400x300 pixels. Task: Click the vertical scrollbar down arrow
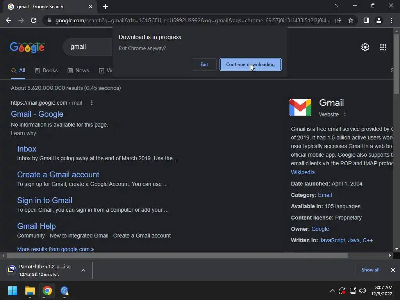coord(396,249)
